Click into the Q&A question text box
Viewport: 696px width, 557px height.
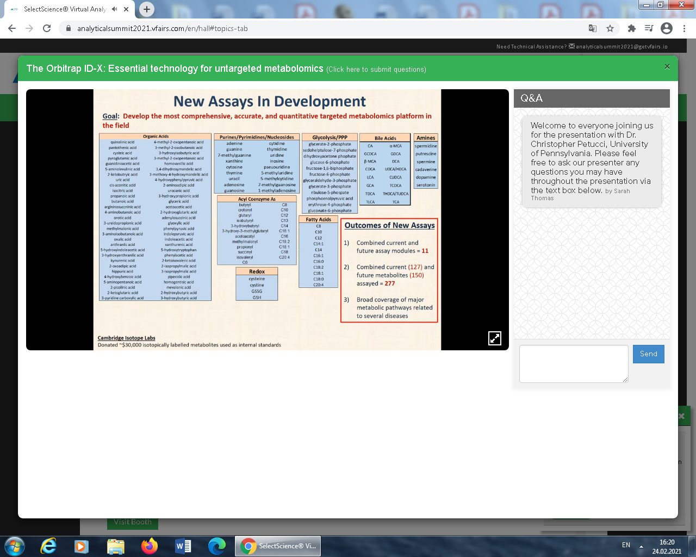(x=574, y=363)
